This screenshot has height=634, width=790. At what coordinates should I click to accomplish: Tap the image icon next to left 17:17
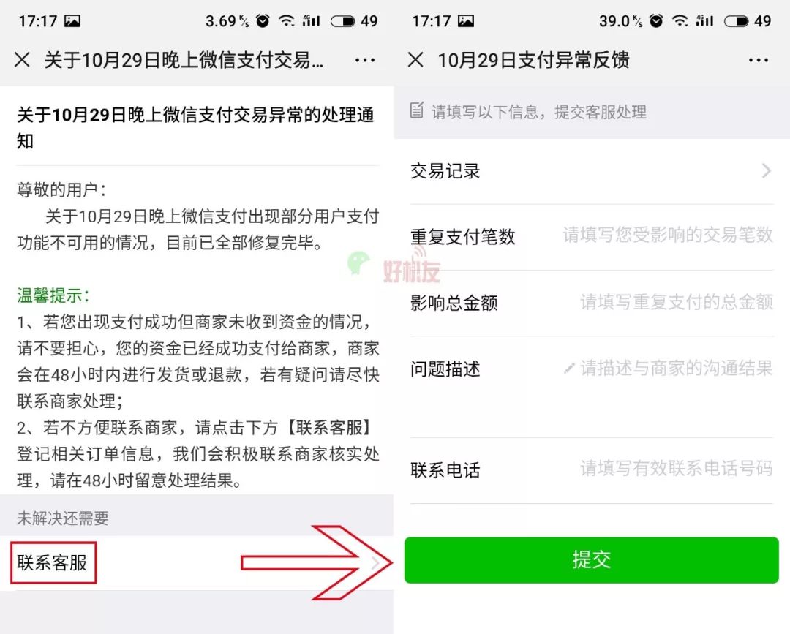point(72,21)
